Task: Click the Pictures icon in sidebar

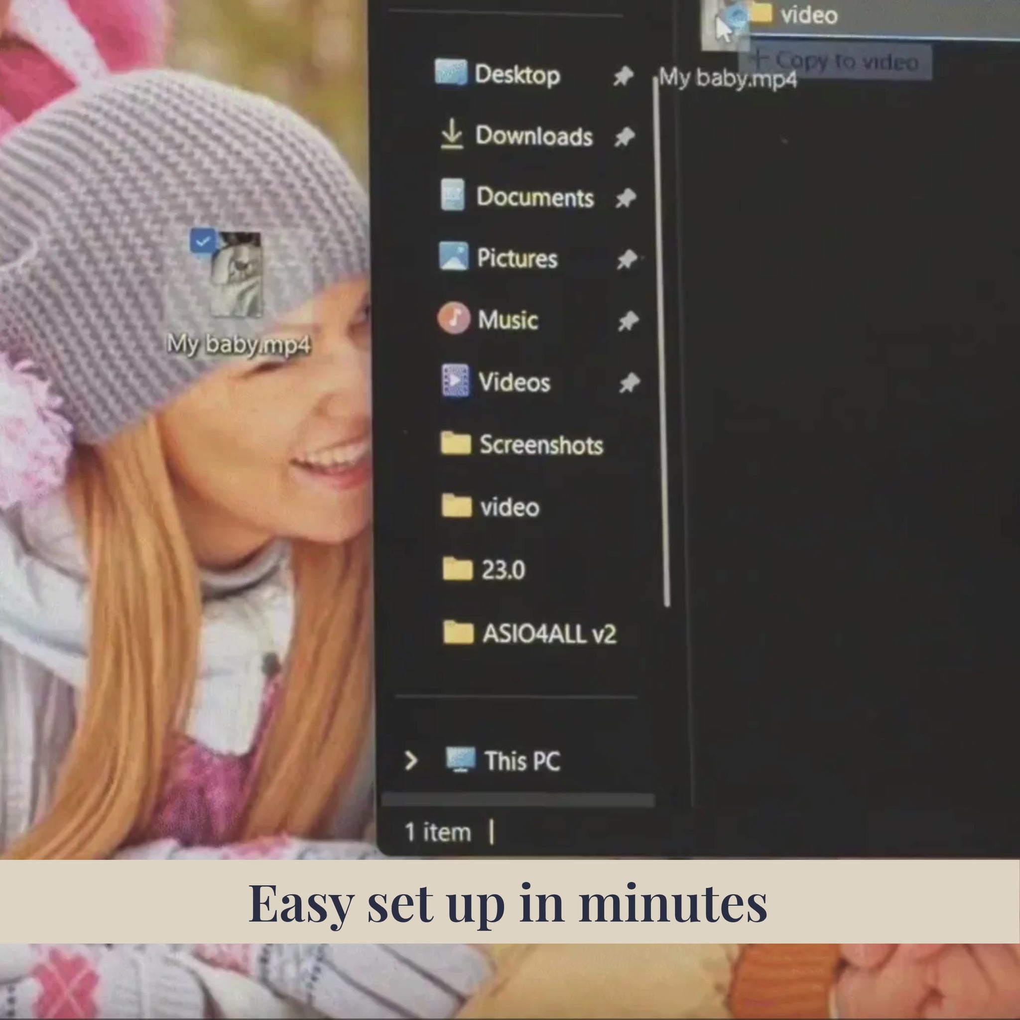Action: 454,256
